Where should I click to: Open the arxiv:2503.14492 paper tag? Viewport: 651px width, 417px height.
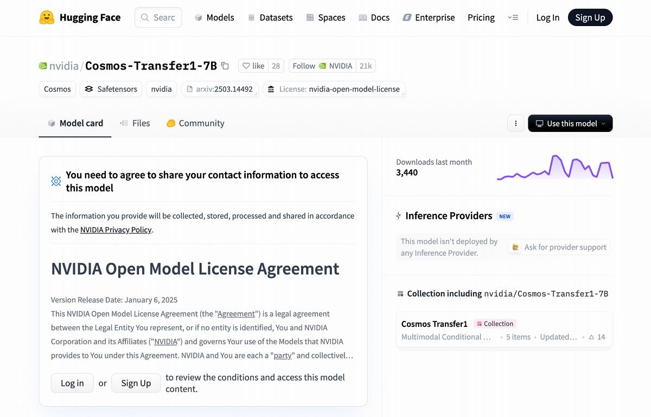coord(220,89)
